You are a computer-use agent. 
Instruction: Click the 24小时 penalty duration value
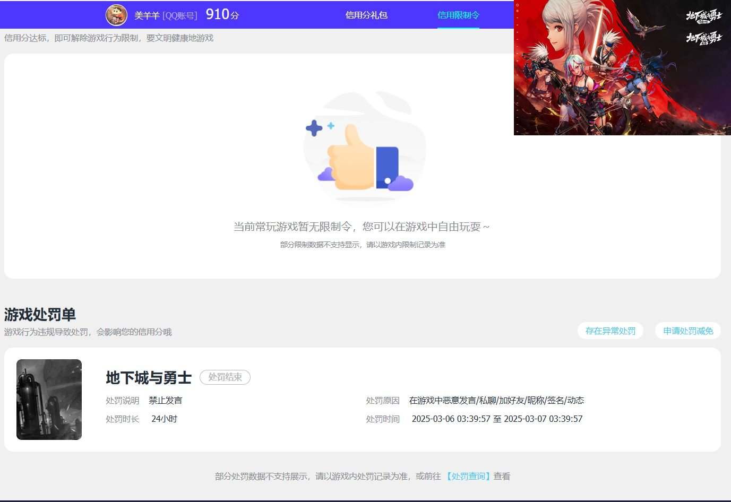pos(164,419)
